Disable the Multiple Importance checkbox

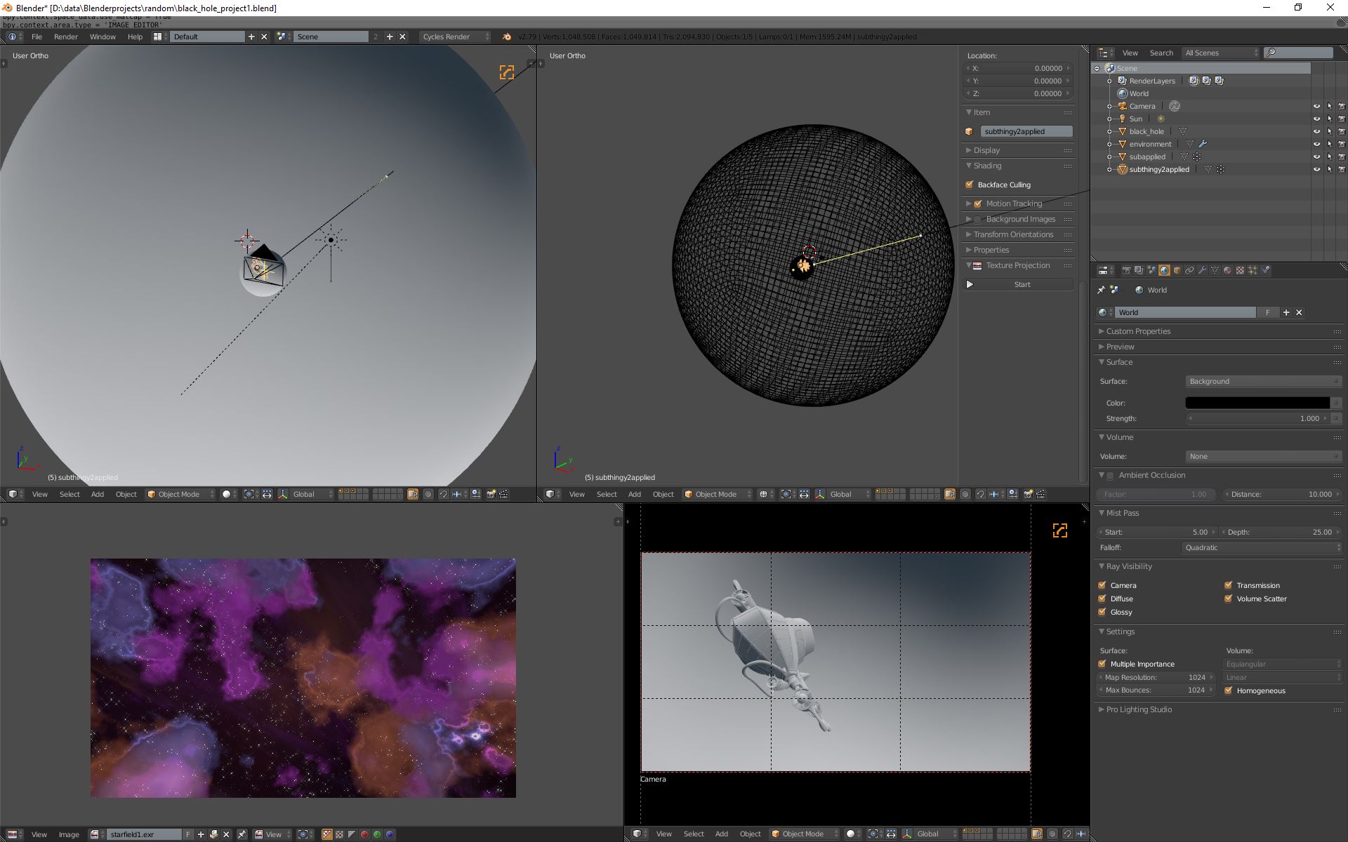(1102, 664)
